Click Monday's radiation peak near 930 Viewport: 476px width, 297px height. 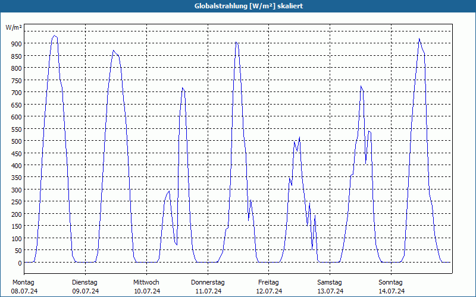point(54,36)
